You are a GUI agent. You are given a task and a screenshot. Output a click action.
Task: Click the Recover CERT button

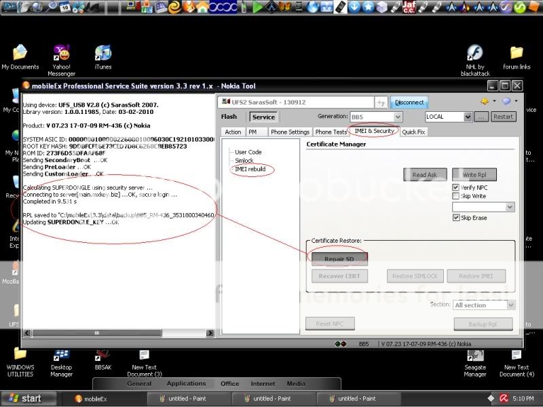point(339,276)
